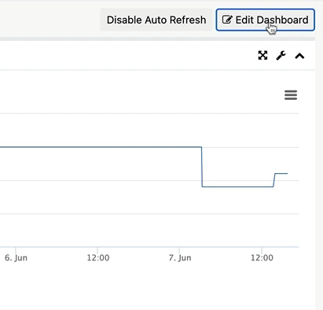Click the 12:00 label after 6. Jun
Screen dimensions: 323x310
[x=98, y=258]
